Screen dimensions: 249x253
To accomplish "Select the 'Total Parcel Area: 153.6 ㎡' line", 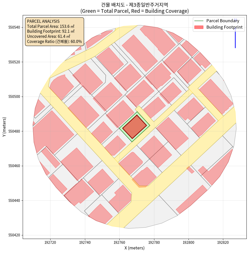I will tap(51, 26).
